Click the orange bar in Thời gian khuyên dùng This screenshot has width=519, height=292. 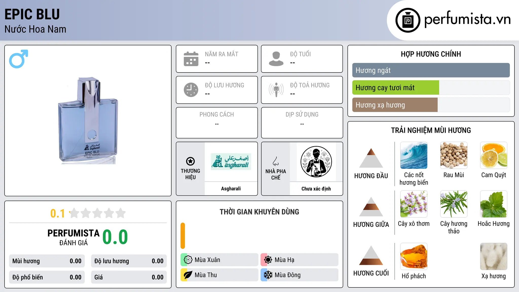tap(183, 236)
